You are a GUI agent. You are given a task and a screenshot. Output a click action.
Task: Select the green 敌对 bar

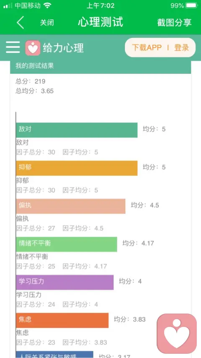pos(77,130)
